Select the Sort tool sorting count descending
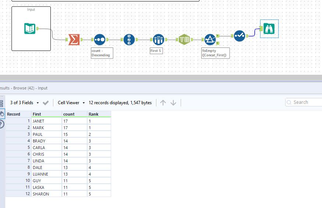The height and width of the screenshot is (208, 322). coord(100,39)
